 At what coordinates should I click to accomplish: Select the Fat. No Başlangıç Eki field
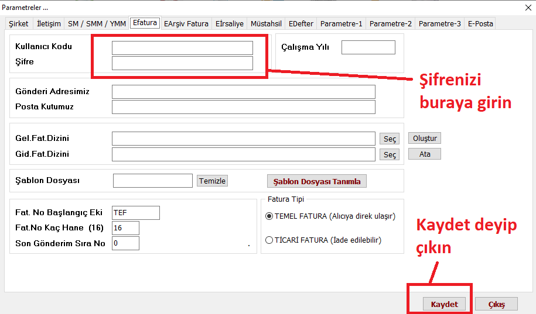click(x=135, y=212)
